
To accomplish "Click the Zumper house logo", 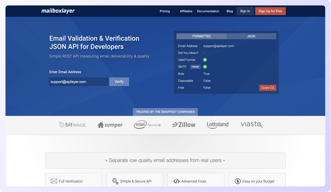I will pyautogui.click(x=110, y=125).
